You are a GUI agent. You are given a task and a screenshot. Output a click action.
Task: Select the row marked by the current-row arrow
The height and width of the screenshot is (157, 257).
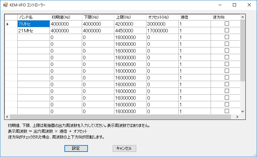[11, 24]
